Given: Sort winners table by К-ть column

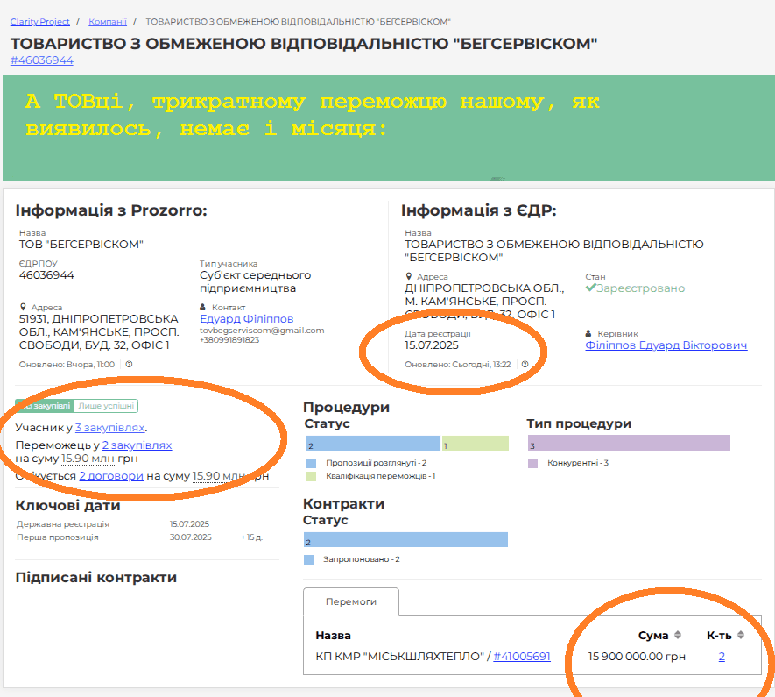Looking at the screenshot, I should tap(741, 635).
